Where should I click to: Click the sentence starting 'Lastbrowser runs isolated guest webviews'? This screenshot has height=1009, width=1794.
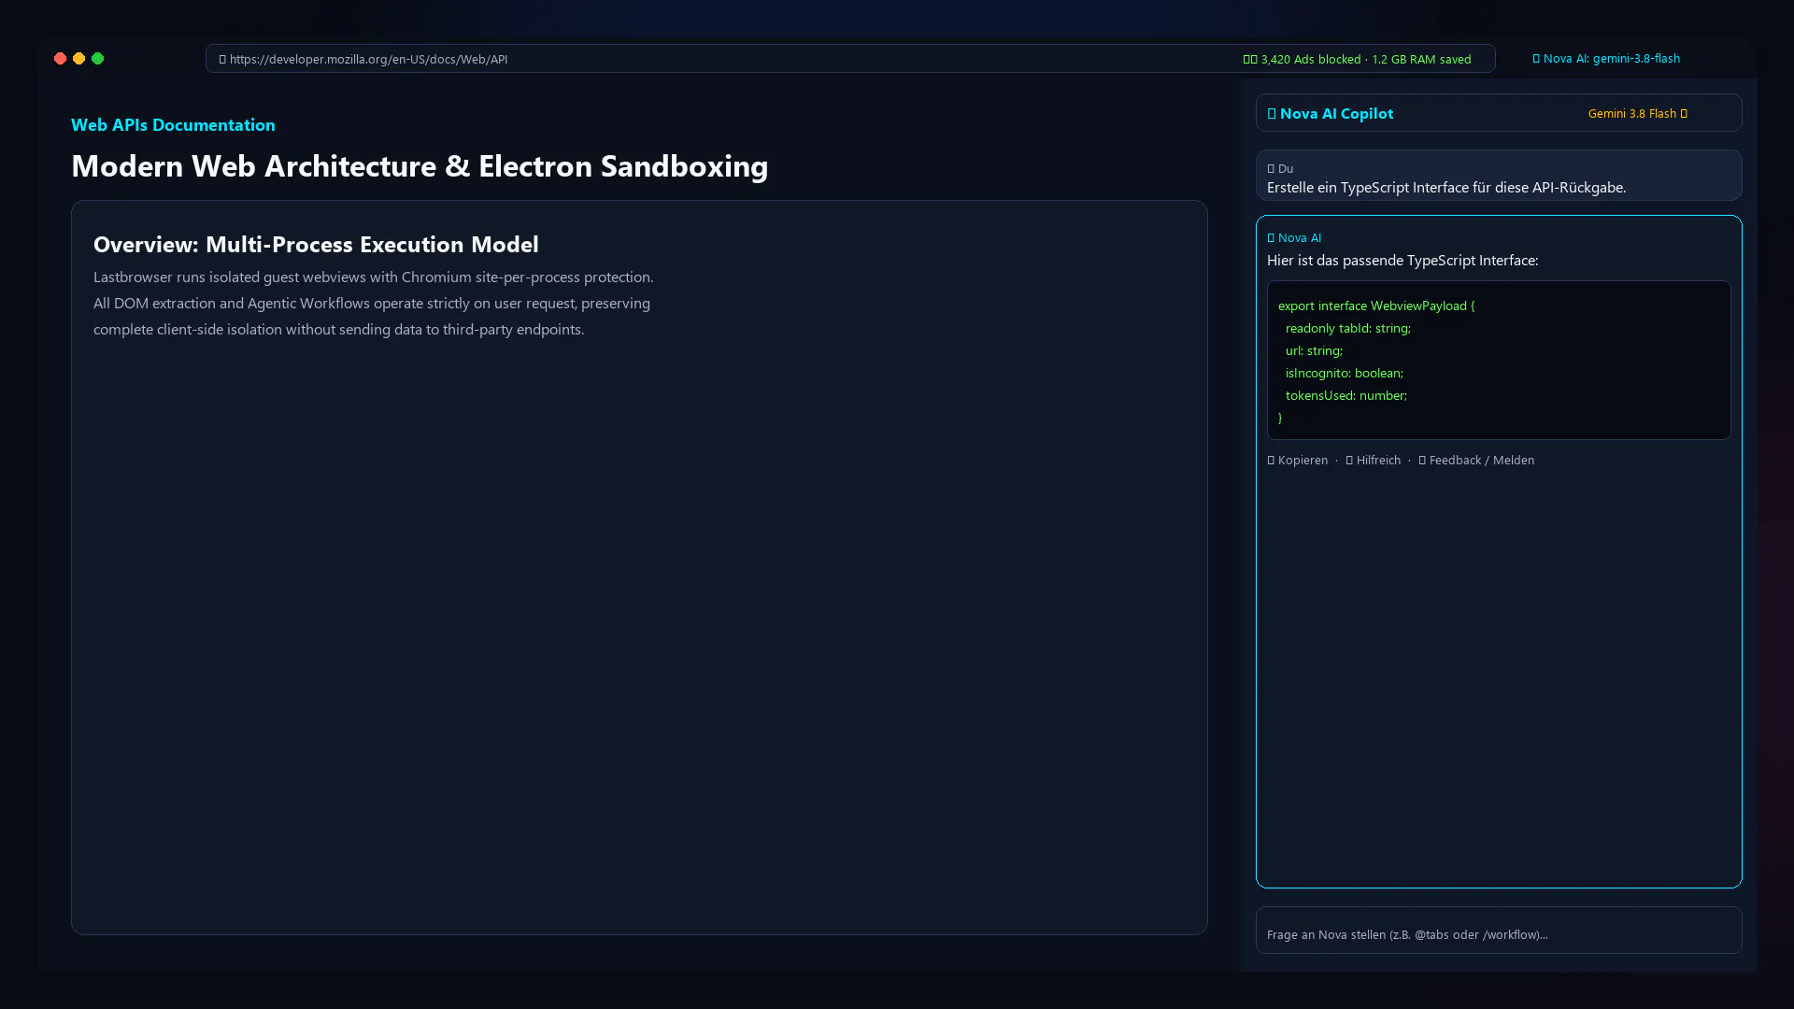tap(374, 277)
